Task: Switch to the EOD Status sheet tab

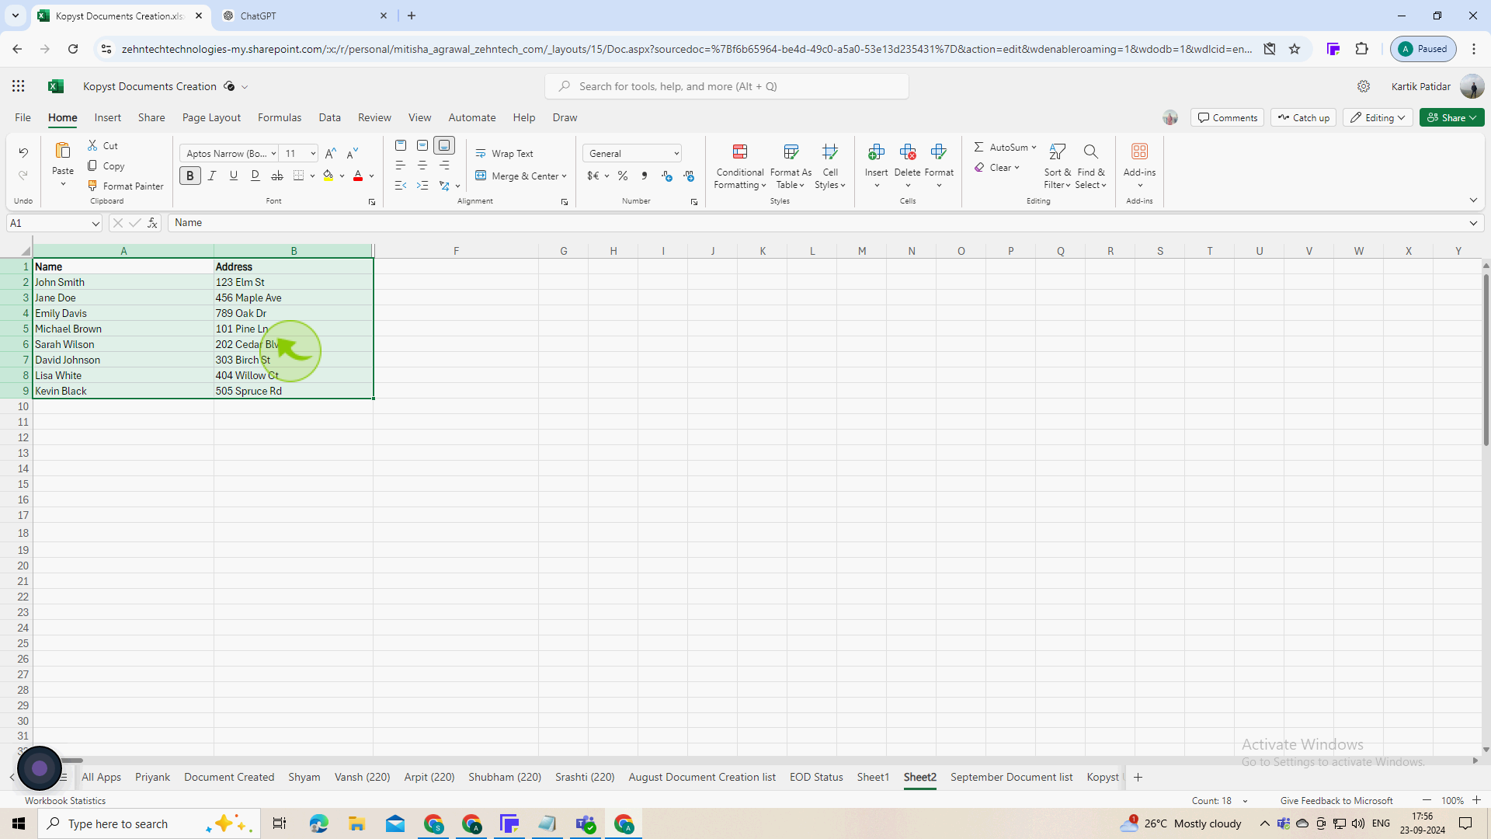Action: (x=816, y=777)
